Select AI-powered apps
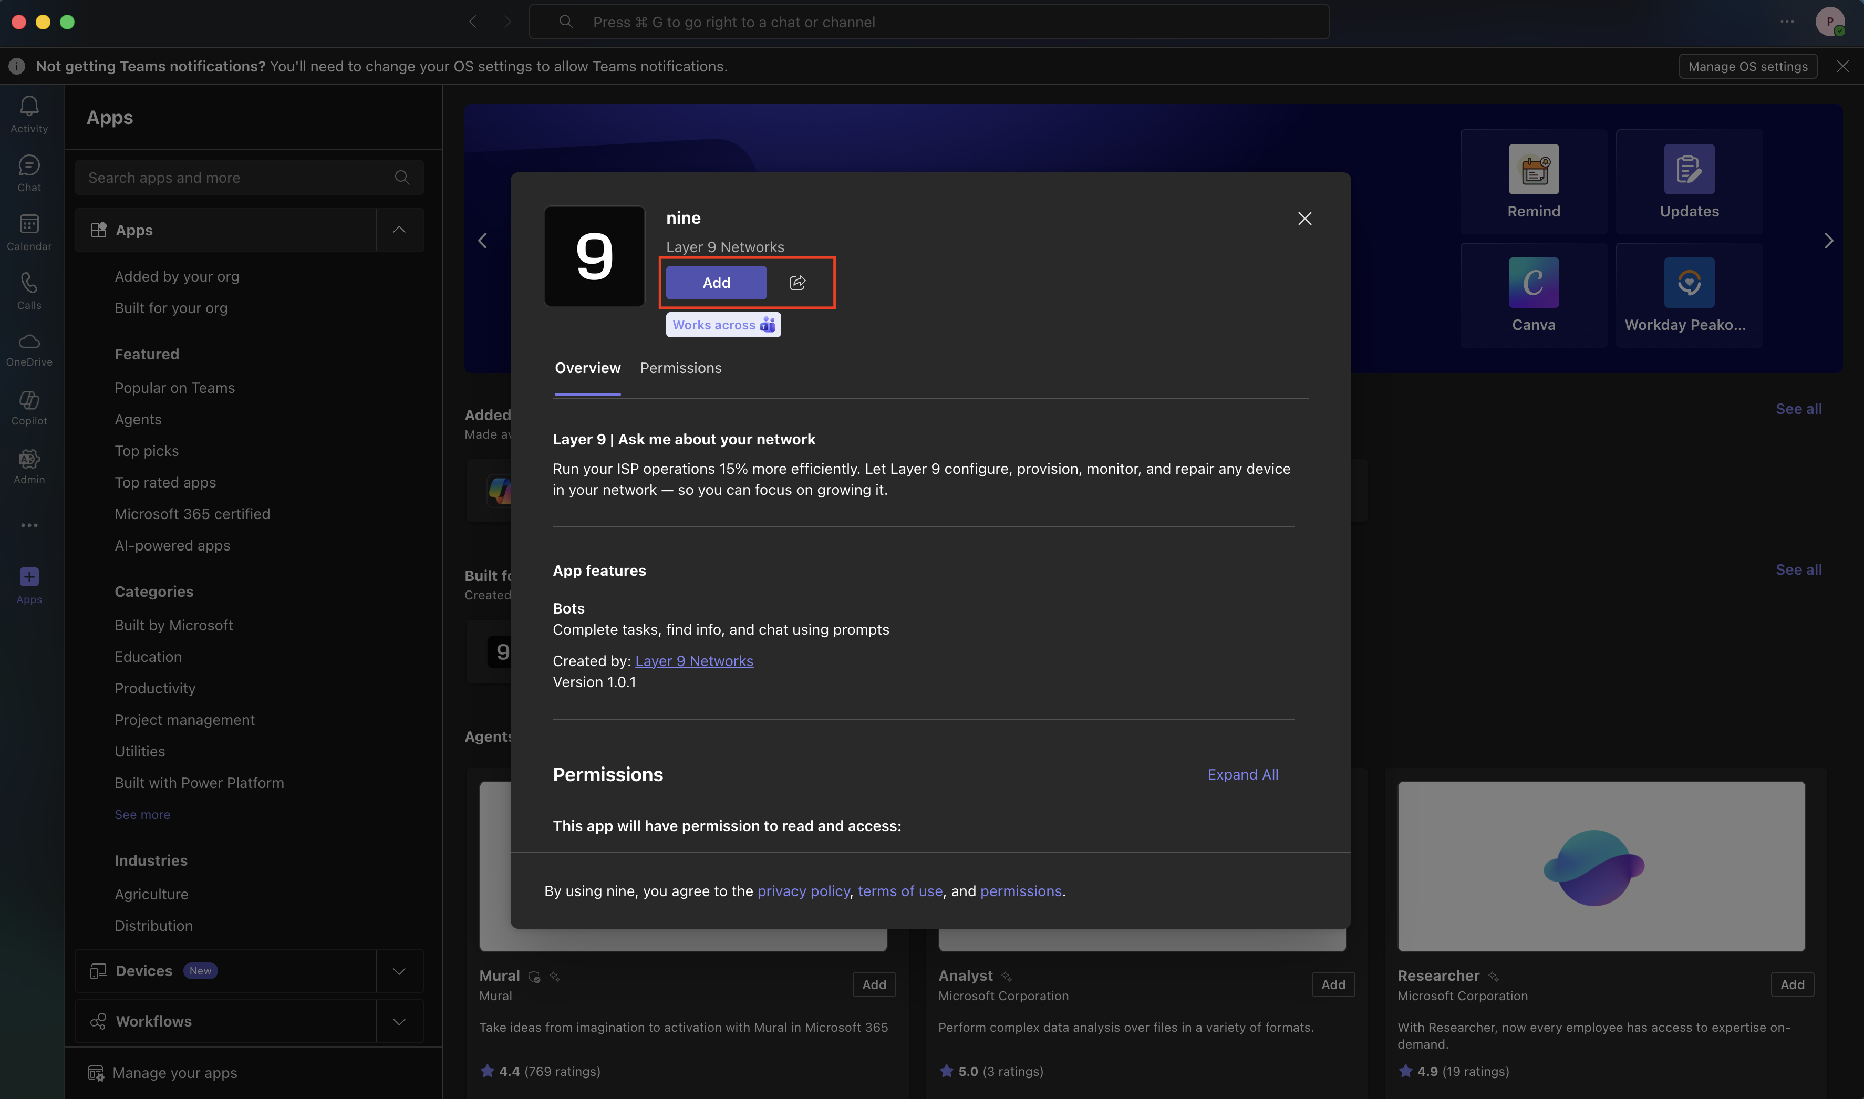 click(172, 545)
